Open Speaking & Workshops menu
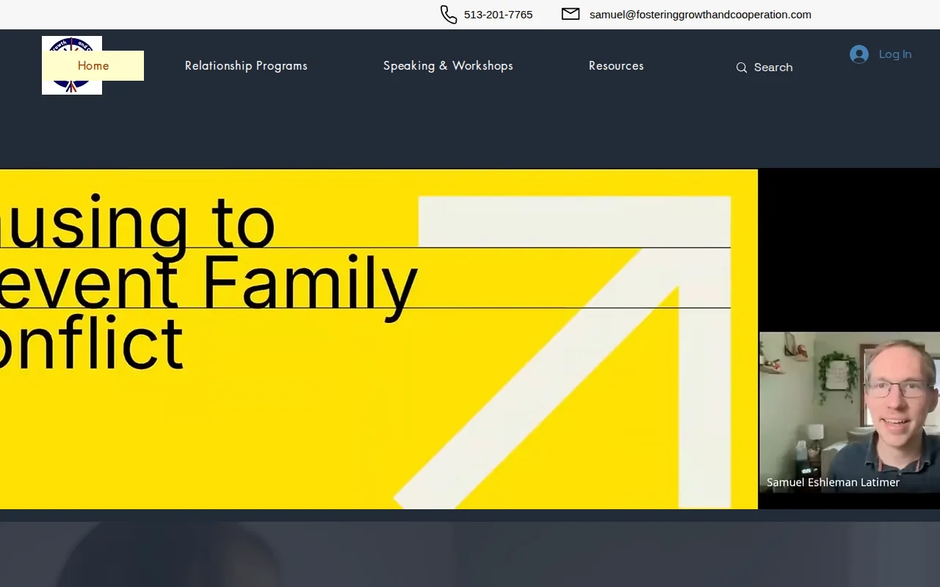 click(448, 65)
